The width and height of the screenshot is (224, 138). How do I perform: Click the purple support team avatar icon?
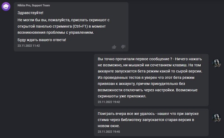(7, 7)
